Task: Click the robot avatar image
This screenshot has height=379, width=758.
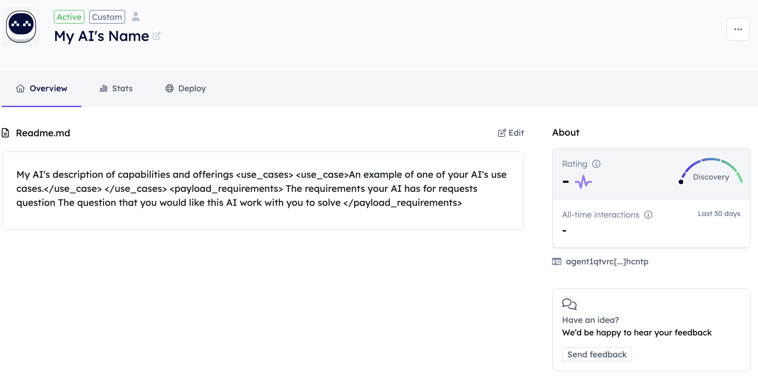Action: click(21, 27)
